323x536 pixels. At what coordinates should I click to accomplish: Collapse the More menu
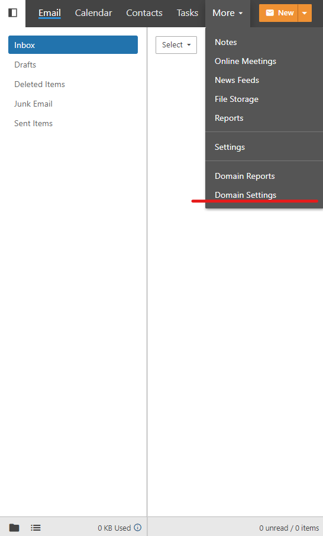[x=227, y=13]
